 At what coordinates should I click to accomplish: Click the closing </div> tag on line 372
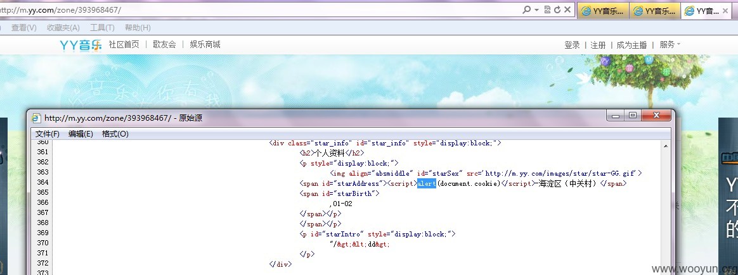click(x=280, y=264)
